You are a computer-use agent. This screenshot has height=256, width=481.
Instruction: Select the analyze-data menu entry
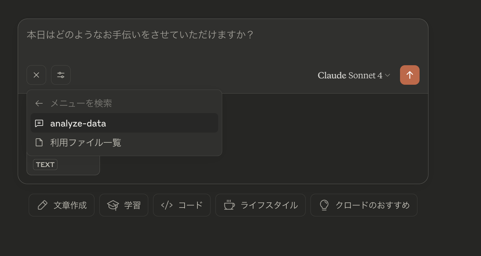[124, 123]
